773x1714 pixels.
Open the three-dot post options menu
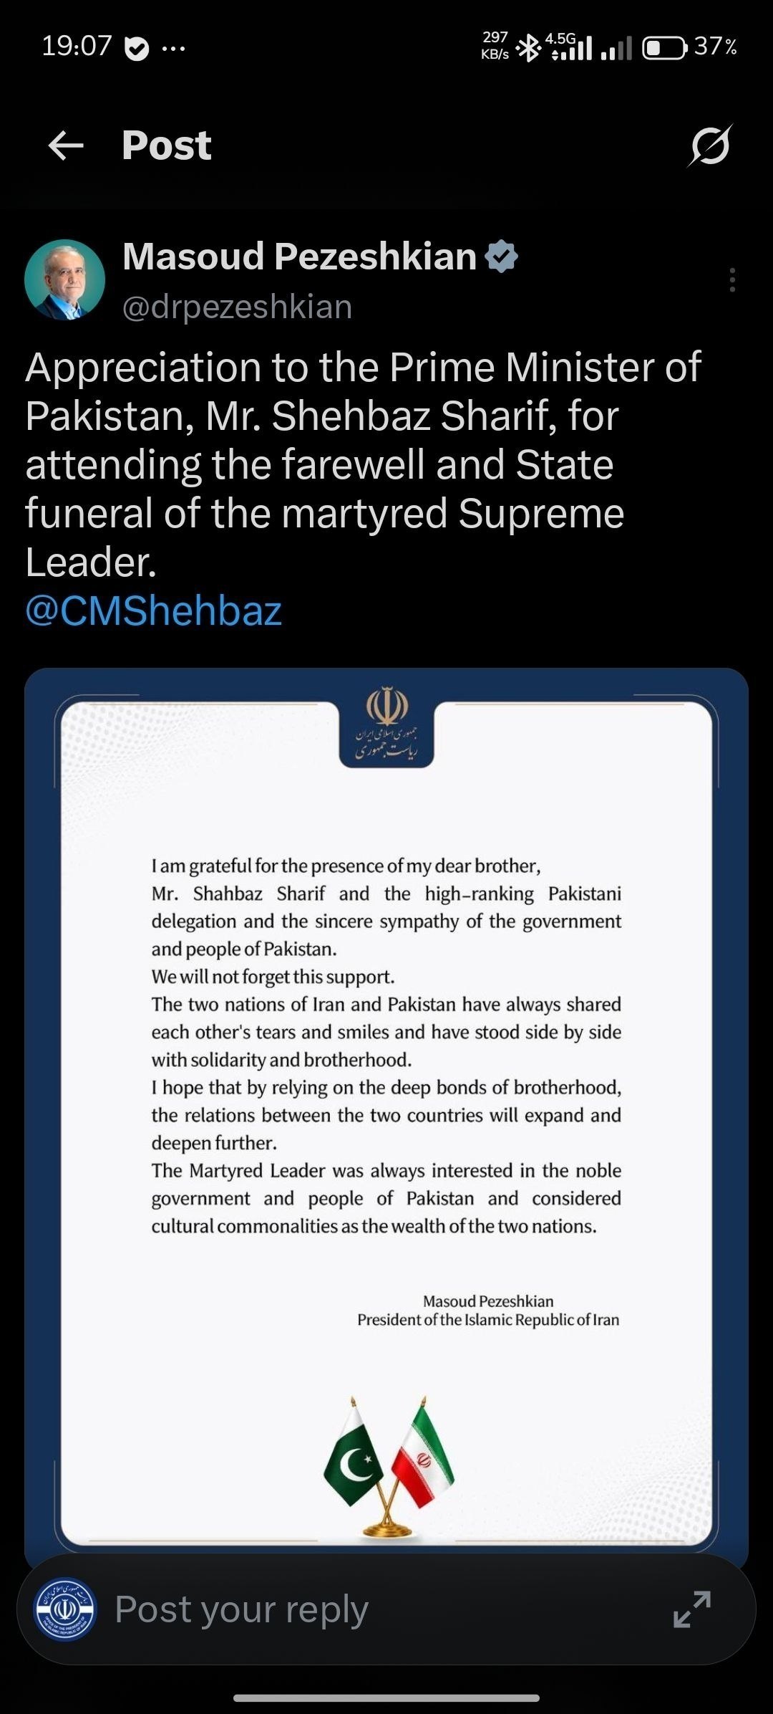pos(732,279)
